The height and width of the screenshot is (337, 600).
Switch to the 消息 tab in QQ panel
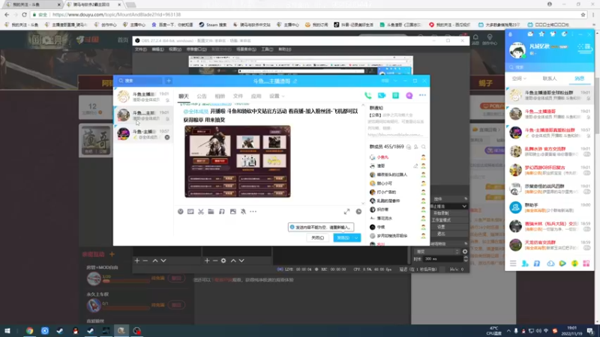(x=579, y=79)
